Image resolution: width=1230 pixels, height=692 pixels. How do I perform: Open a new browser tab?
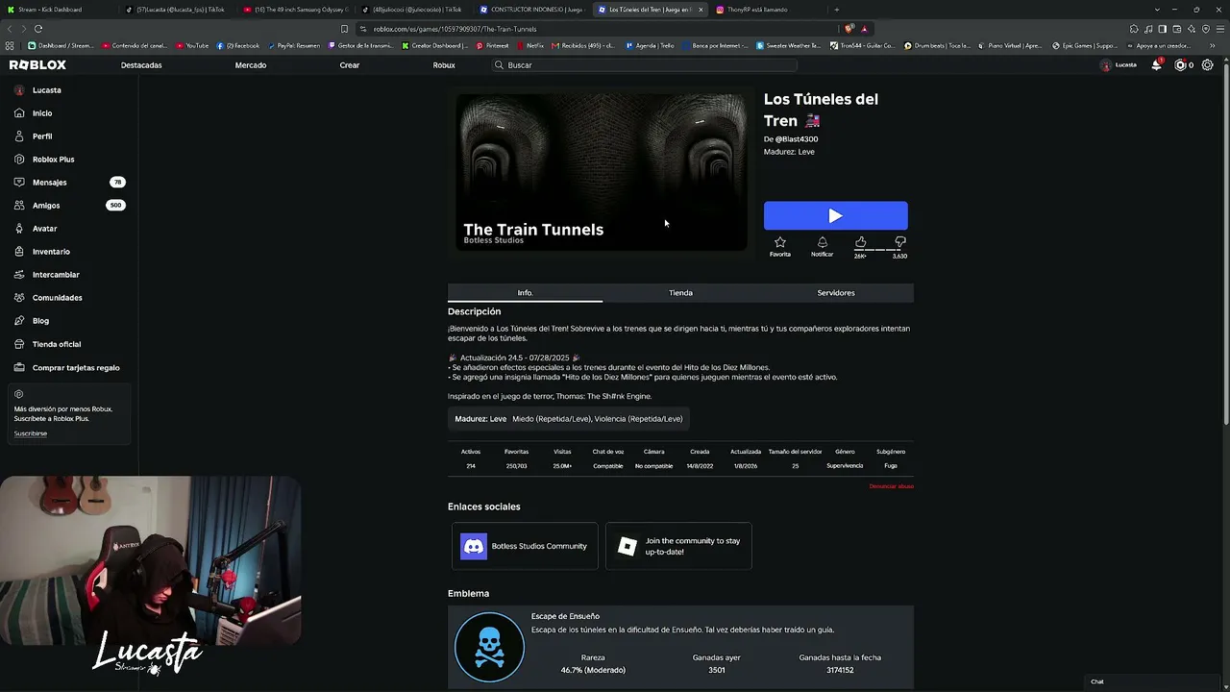[x=836, y=10]
